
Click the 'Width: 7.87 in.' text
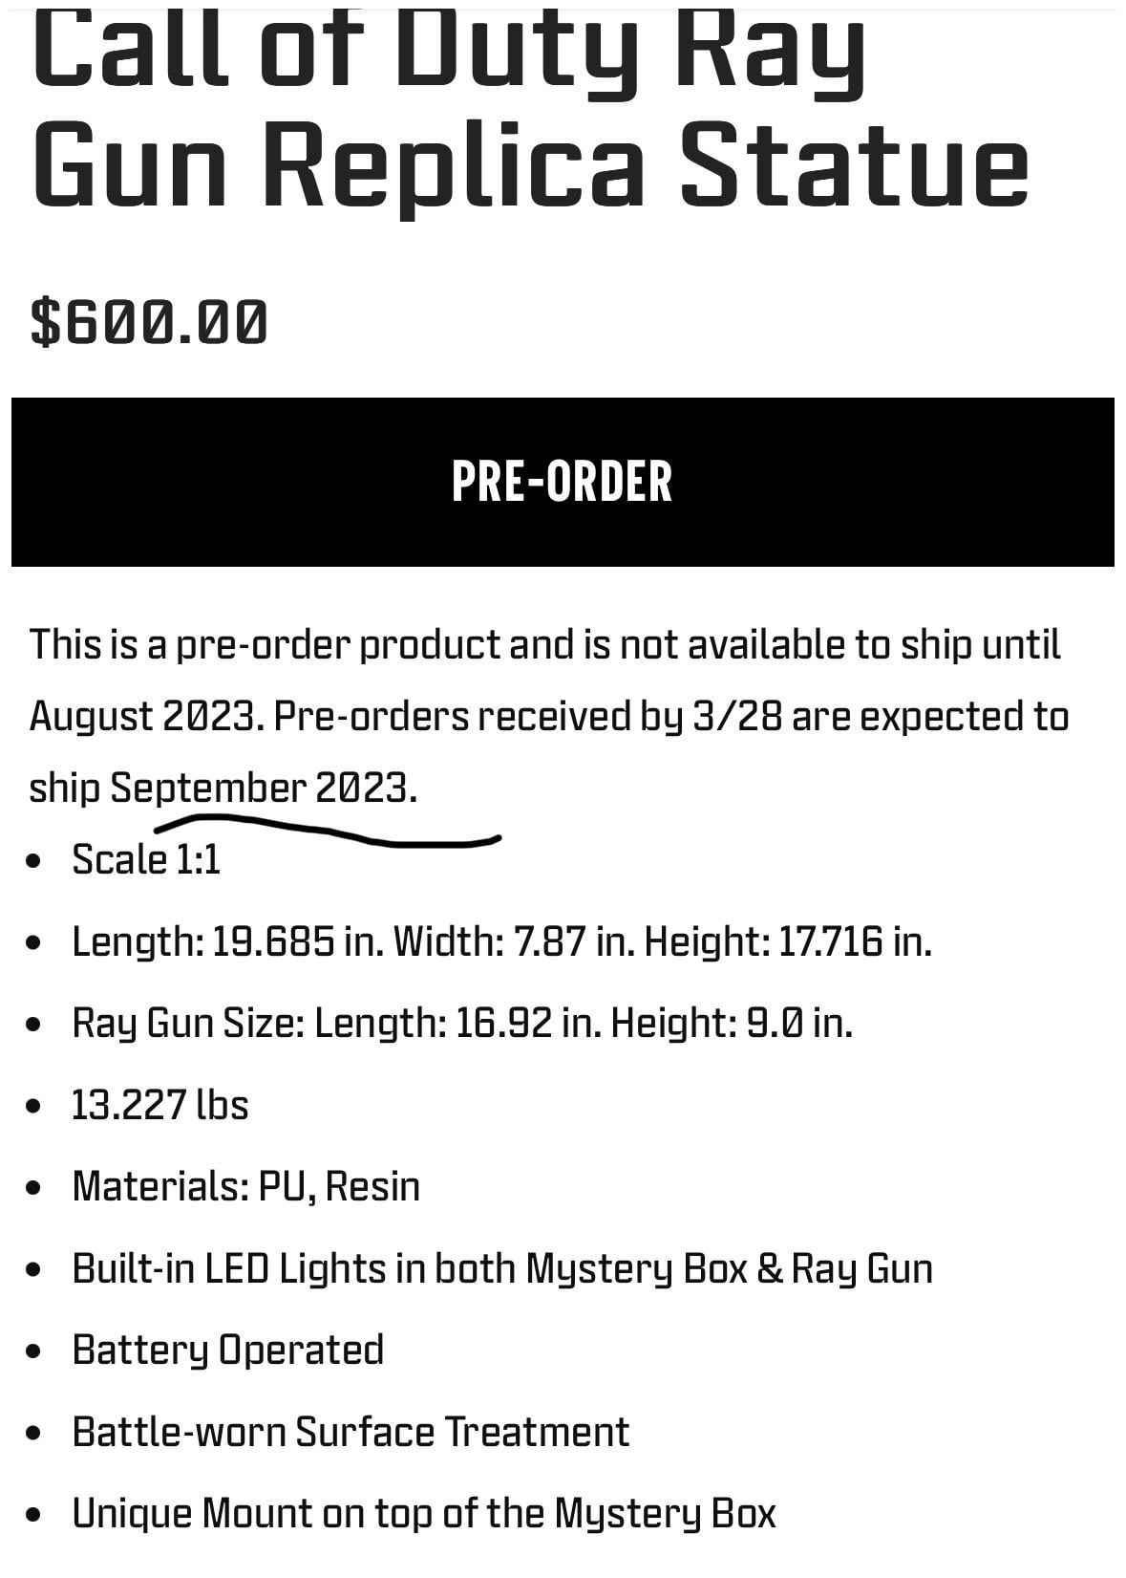(514, 941)
